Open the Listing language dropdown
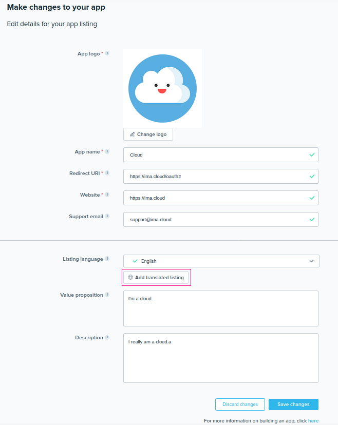The height and width of the screenshot is (425, 338). (221, 261)
